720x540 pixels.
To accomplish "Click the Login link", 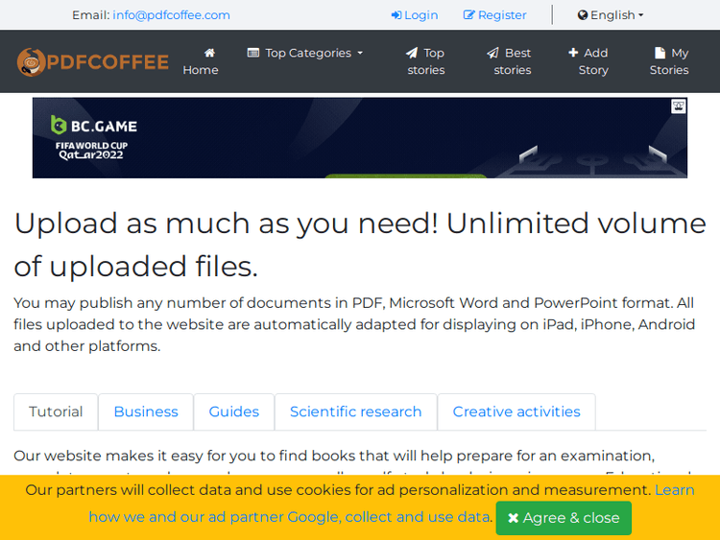I will point(415,15).
